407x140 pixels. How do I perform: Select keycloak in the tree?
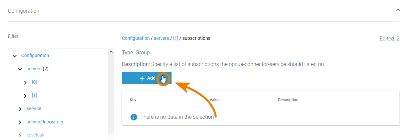pyautogui.click(x=35, y=135)
